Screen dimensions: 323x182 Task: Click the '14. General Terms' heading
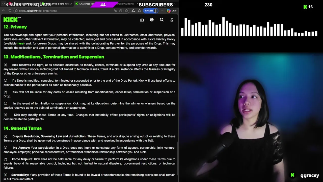22,128
